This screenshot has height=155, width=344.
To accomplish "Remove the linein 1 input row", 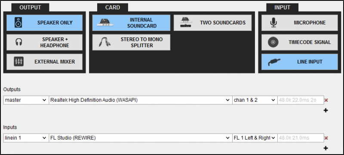I will (326, 138).
